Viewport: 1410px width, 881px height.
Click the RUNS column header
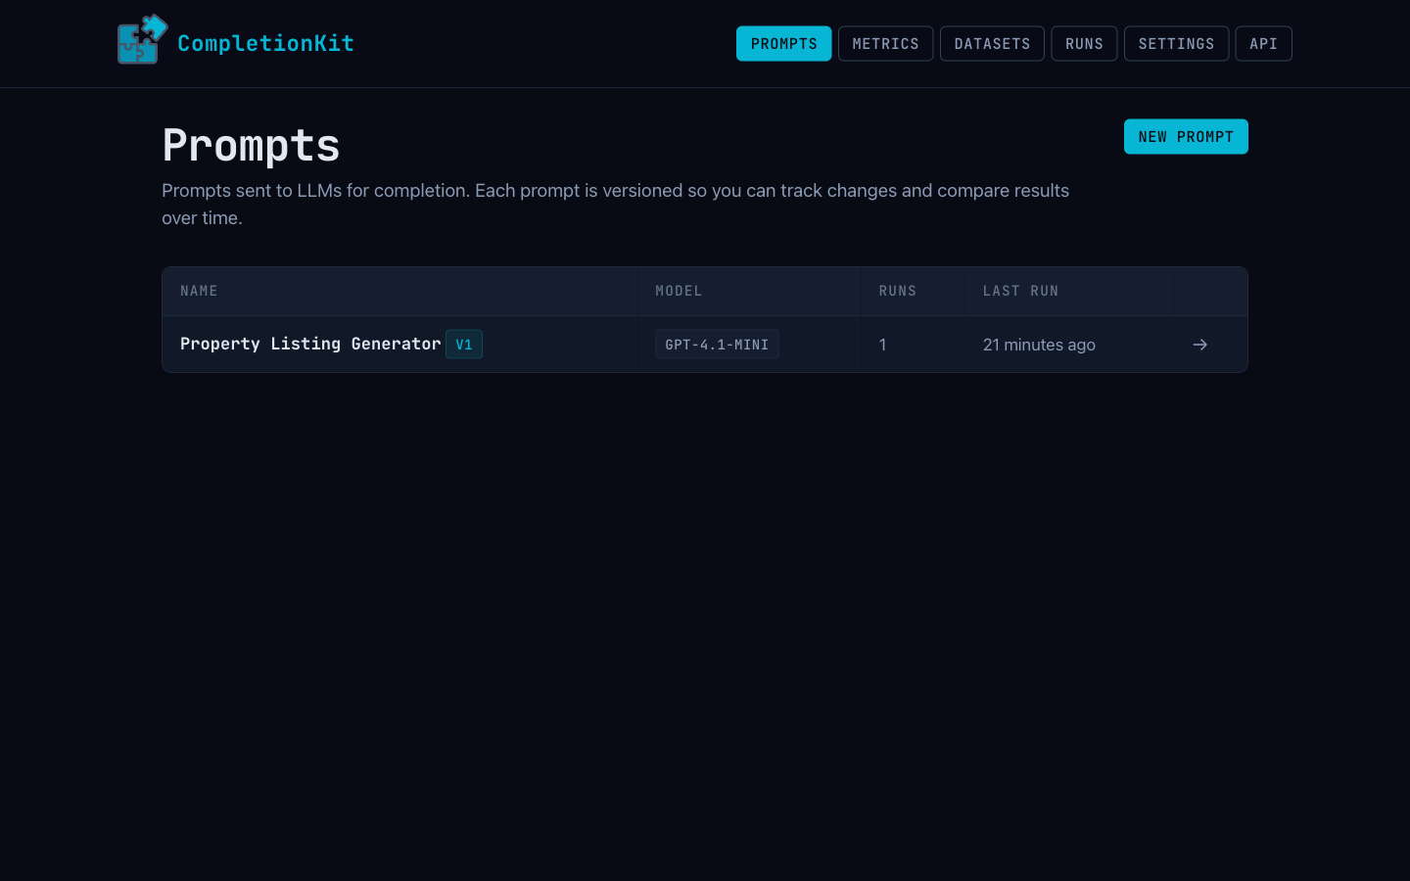(898, 291)
